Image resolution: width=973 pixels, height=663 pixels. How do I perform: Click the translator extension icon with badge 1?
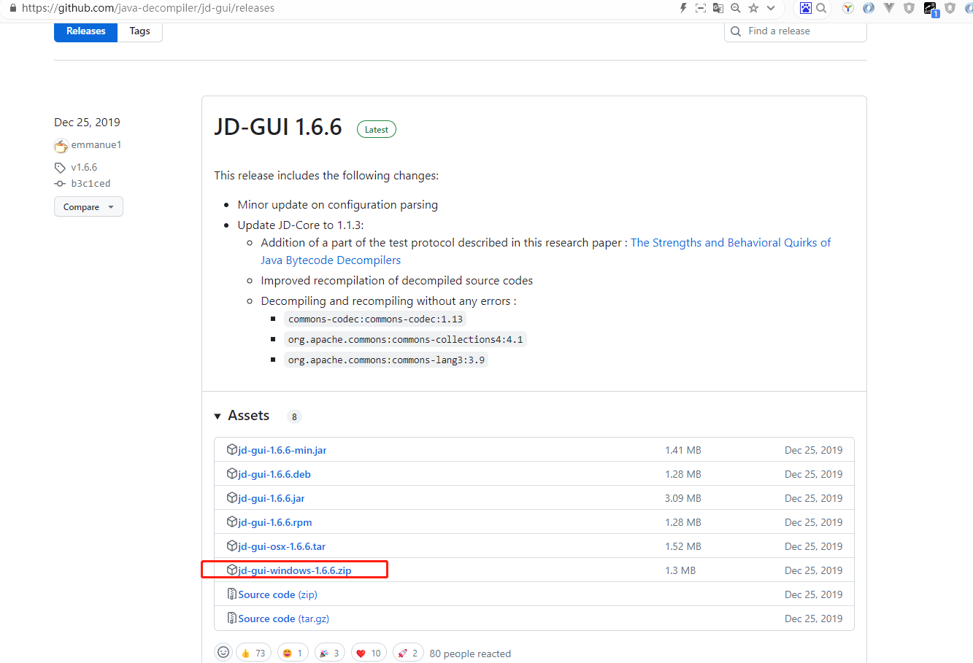pyautogui.click(x=931, y=9)
